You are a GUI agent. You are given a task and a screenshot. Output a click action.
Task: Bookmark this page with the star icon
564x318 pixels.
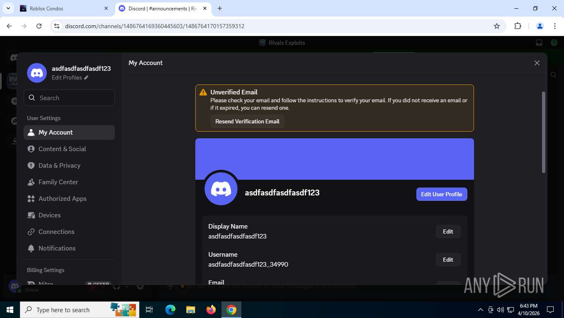point(497,26)
